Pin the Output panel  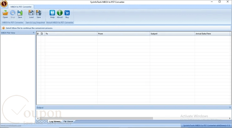[x=230, y=107]
